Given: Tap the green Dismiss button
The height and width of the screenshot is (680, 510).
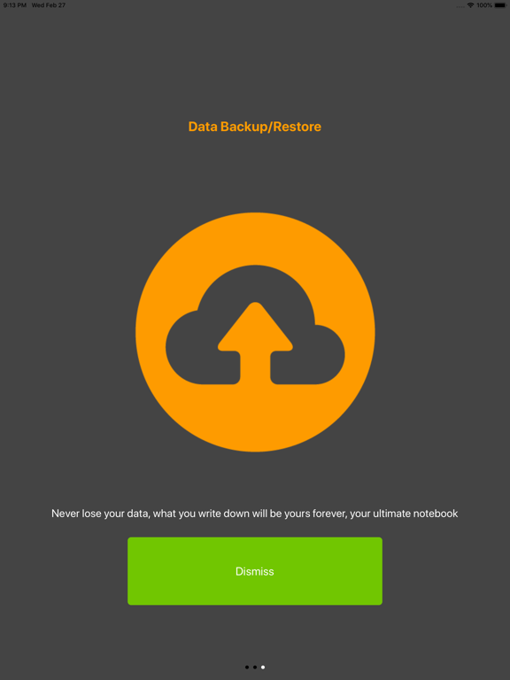Looking at the screenshot, I should coord(255,571).
